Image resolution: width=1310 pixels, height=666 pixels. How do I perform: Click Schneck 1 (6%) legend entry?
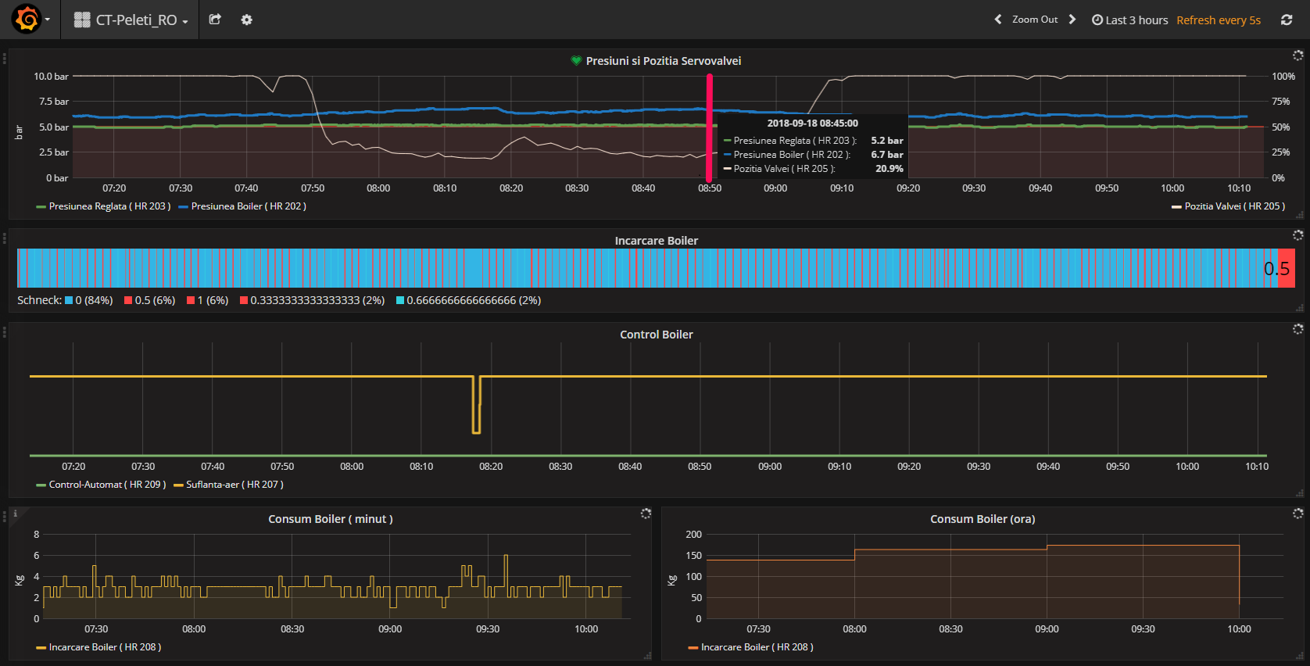pyautogui.click(x=207, y=300)
